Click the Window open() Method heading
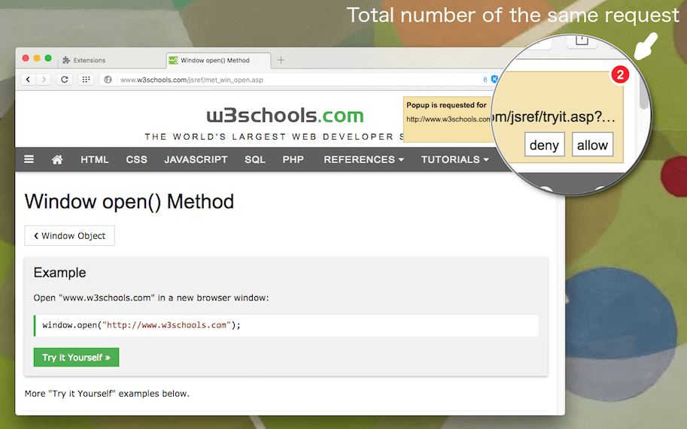Image resolution: width=687 pixels, height=429 pixels. coord(129,201)
